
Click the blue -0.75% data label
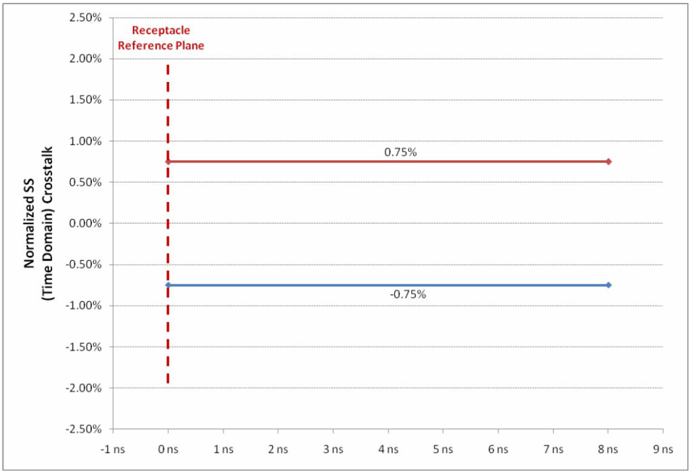point(408,294)
